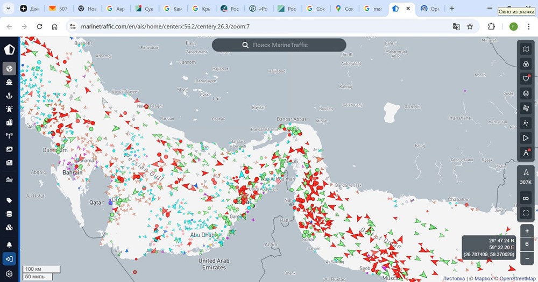Open the Photos gallery icon in sidebar
Viewport: 538px width, 282px height.
(x=9, y=149)
